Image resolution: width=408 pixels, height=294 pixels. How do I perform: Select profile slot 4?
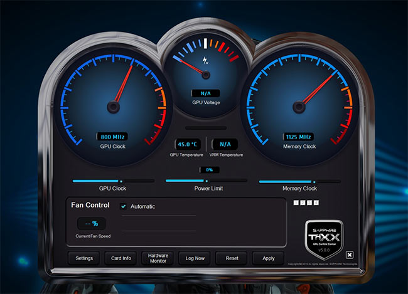(x=316, y=203)
